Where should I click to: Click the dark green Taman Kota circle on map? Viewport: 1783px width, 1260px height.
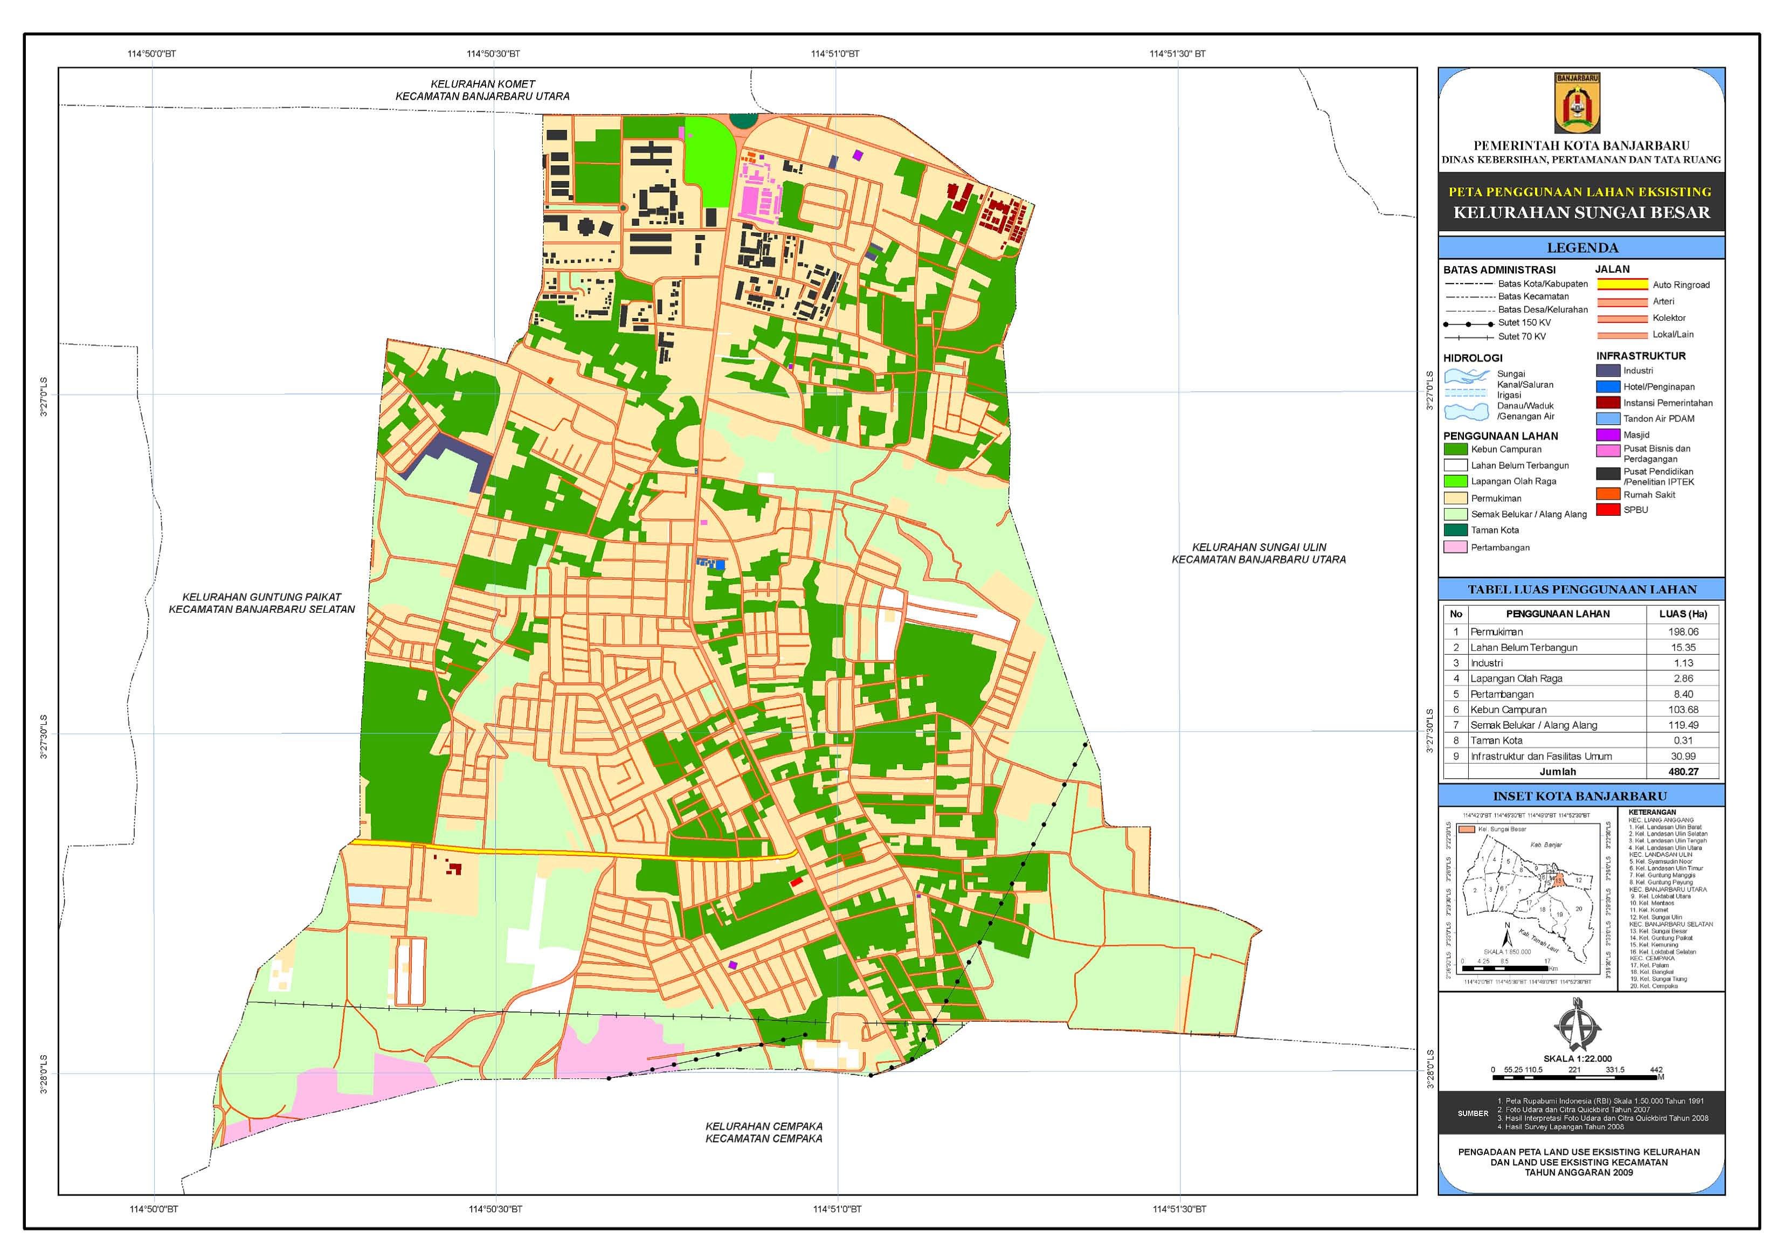(743, 120)
